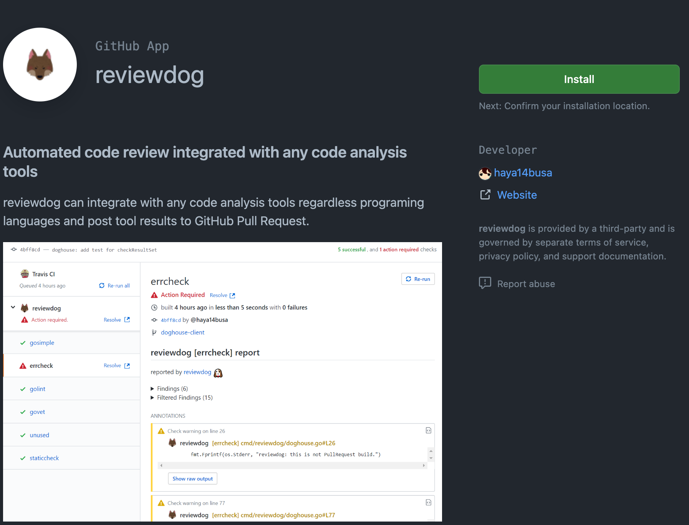This screenshot has height=525, width=689.
Task: Click the commit icon beside 4bff8cd at top
Action: [14, 249]
